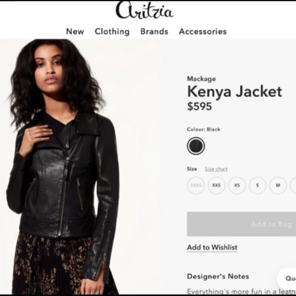Choose size XXXS
This screenshot has height=296, width=296.
pos(196,185)
